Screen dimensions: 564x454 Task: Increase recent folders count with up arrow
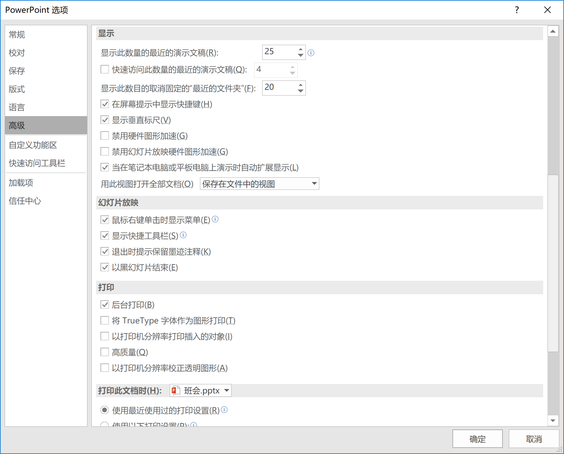[x=300, y=85]
